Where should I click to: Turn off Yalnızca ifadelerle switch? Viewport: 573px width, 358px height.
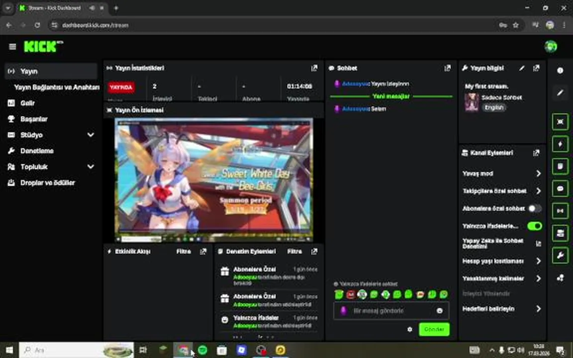tap(534, 226)
